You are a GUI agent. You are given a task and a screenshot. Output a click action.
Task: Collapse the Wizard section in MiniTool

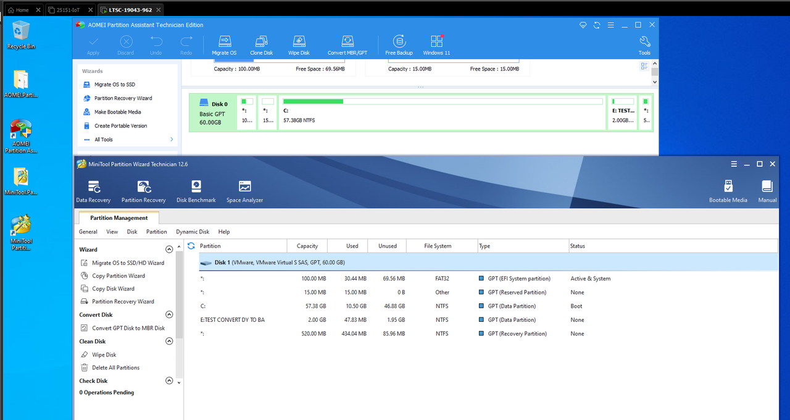tap(169, 250)
